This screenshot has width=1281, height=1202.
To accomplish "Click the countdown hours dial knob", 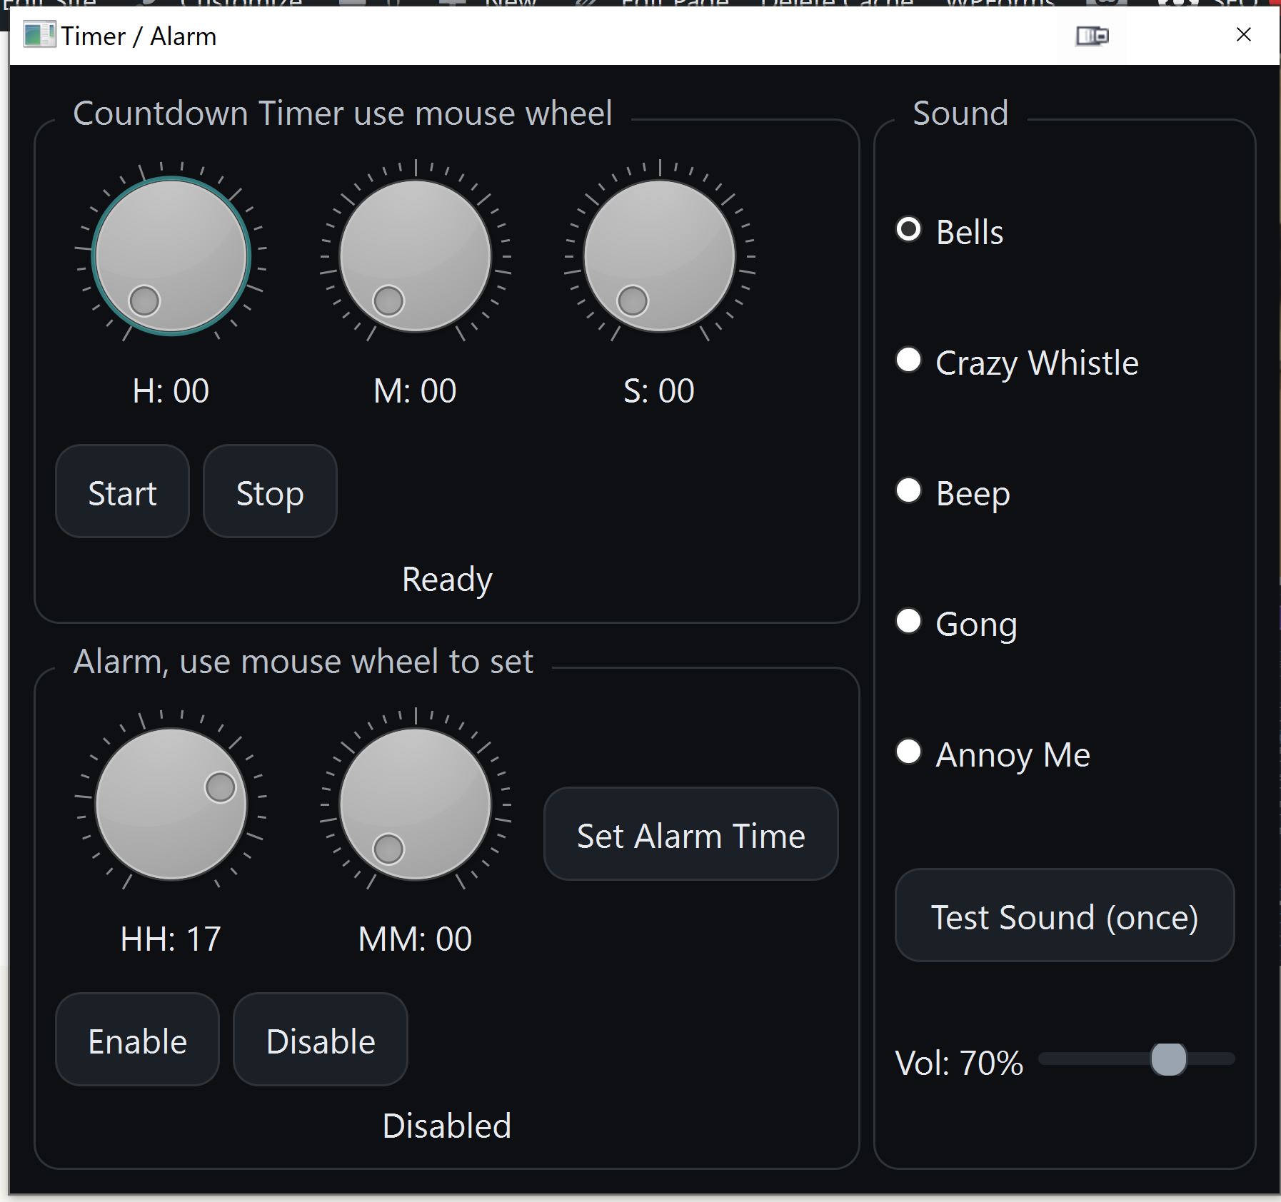I will [x=171, y=256].
